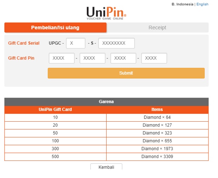Open the Pembelian/Isi ulang tab
This screenshot has height=178, width=218.
(55, 28)
